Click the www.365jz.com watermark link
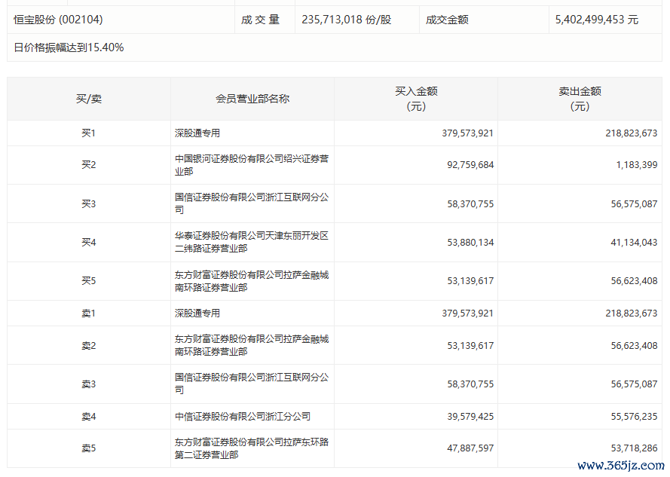This screenshot has height=477, width=670. coord(621,465)
